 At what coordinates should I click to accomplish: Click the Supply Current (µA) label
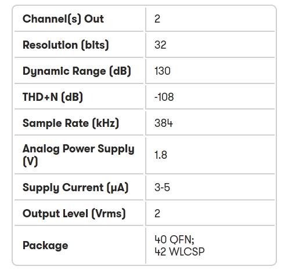click(75, 188)
